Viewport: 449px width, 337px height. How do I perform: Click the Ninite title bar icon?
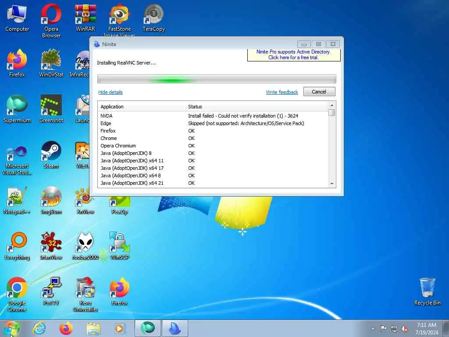click(x=97, y=44)
